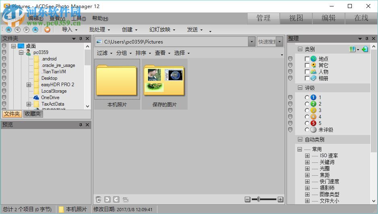Image resolution: width=378 pixels, height=214 pixels.
Task: Check the 相册 category checkbox
Action: pos(307,78)
